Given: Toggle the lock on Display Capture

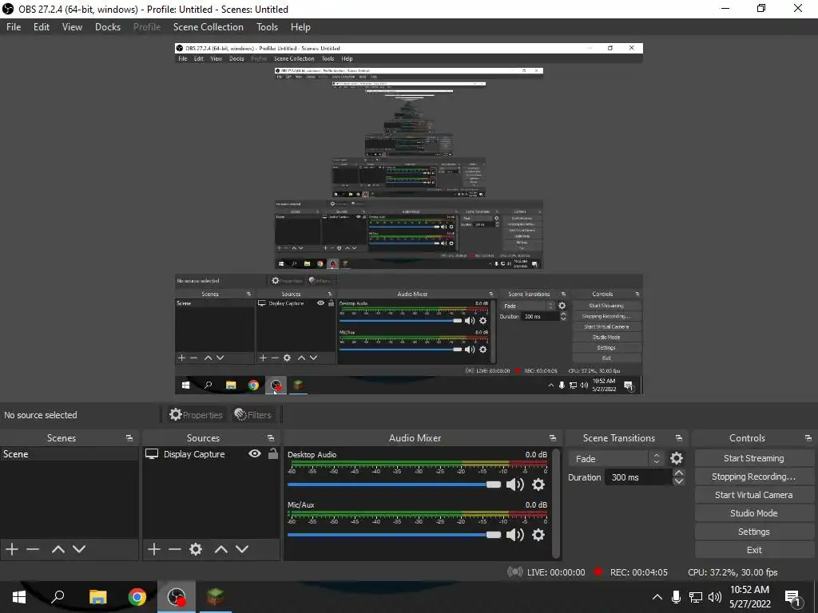Looking at the screenshot, I should pyautogui.click(x=273, y=453).
